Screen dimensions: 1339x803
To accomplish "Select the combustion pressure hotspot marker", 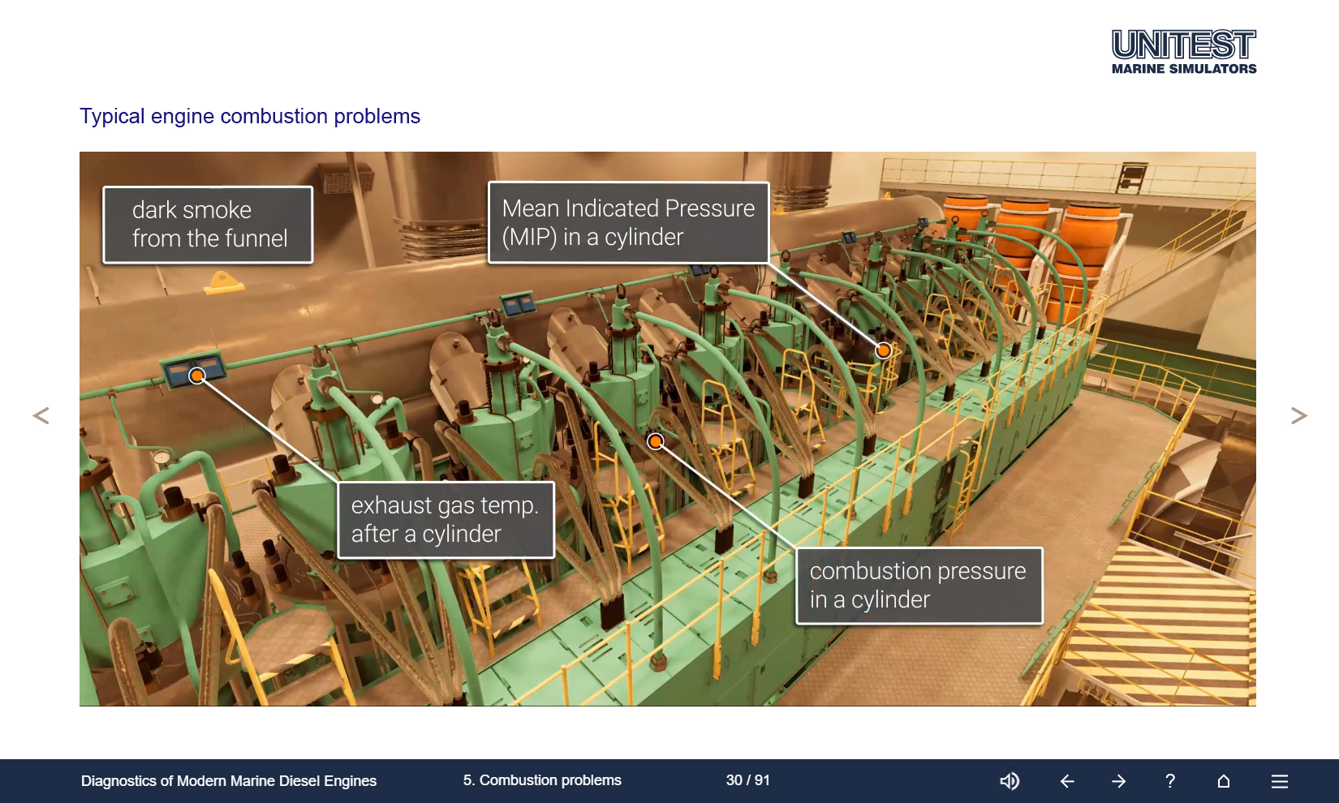I will click(656, 441).
